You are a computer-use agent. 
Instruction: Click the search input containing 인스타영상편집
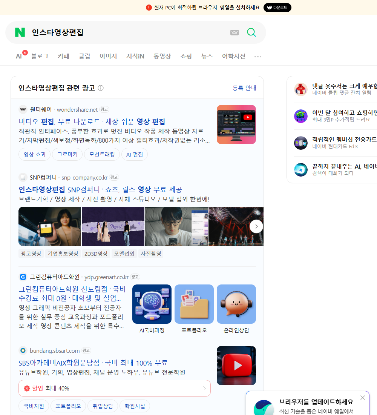coord(128,32)
